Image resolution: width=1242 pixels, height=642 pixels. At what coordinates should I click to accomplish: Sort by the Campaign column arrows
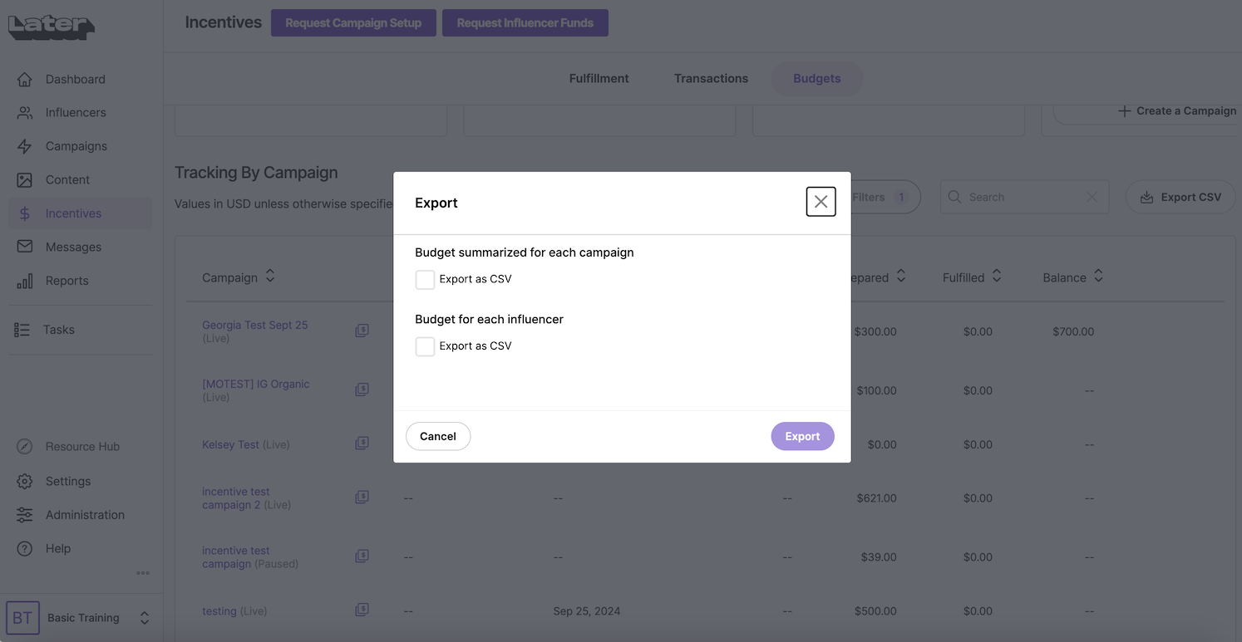[270, 277]
